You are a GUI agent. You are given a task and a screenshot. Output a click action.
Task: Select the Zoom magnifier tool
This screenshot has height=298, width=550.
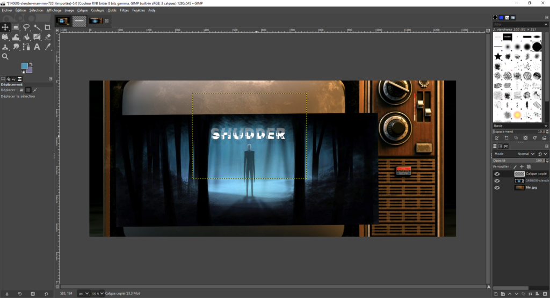click(x=5, y=56)
